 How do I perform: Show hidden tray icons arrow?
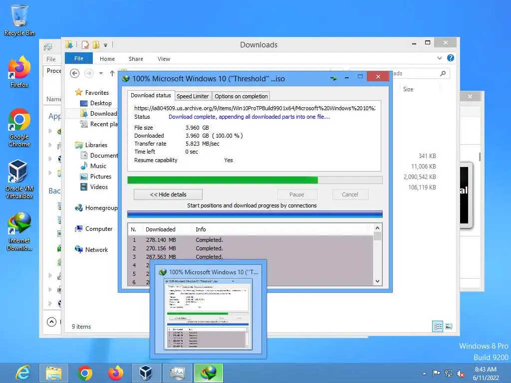(x=424, y=374)
